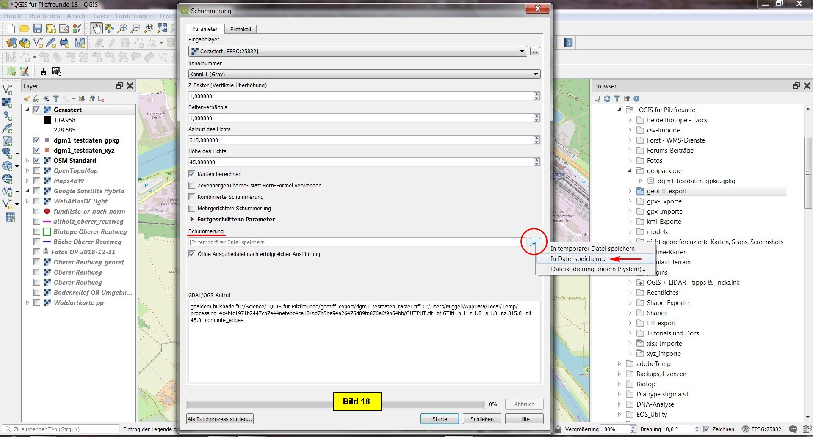This screenshot has height=437, width=813.
Task: Click the Zoom In magnifier tool
Action: tap(122, 28)
